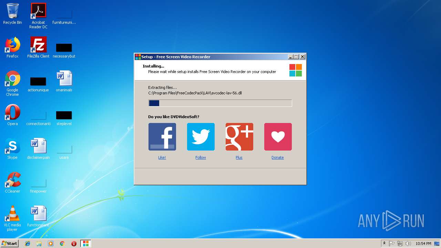441x248 pixels.
Task: Open Opera from the taskbar
Action: pyautogui.click(x=74, y=244)
